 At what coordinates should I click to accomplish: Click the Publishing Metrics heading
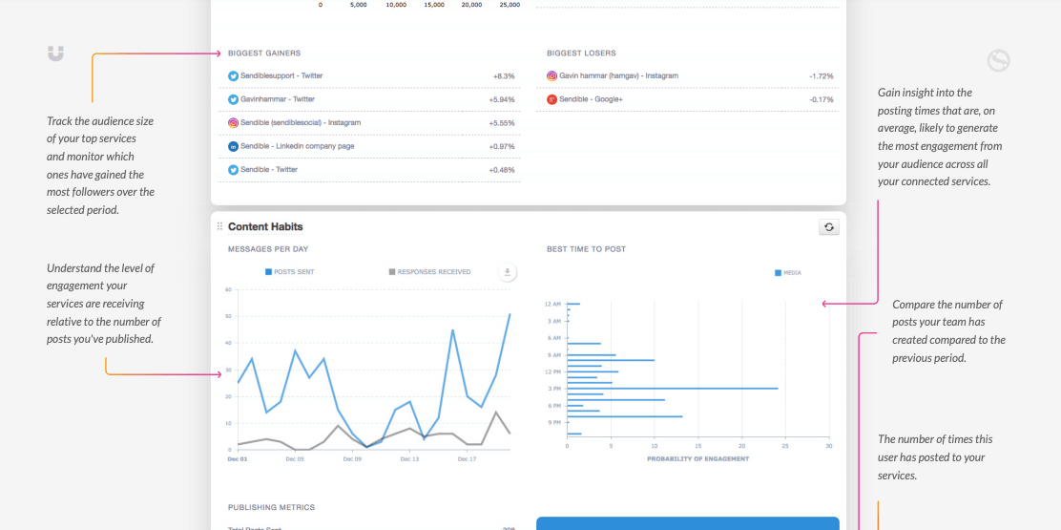pyautogui.click(x=271, y=507)
